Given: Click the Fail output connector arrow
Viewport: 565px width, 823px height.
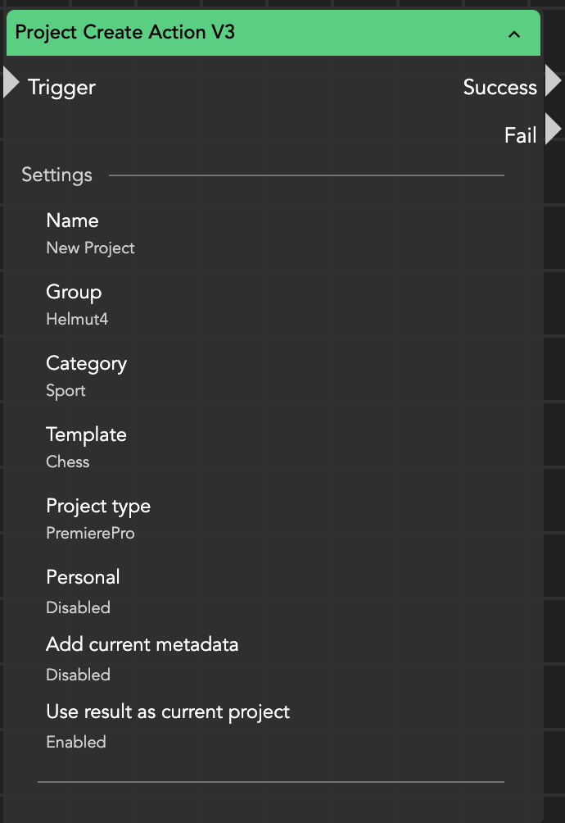Looking at the screenshot, I should pos(553,130).
